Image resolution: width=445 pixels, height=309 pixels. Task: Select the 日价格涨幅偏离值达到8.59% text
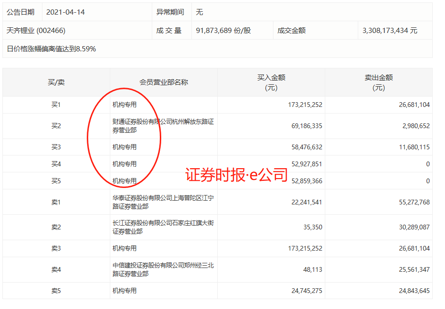51,49
